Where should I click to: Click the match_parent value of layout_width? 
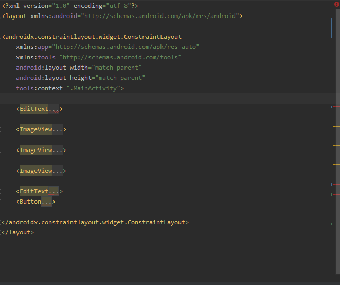[117, 68]
